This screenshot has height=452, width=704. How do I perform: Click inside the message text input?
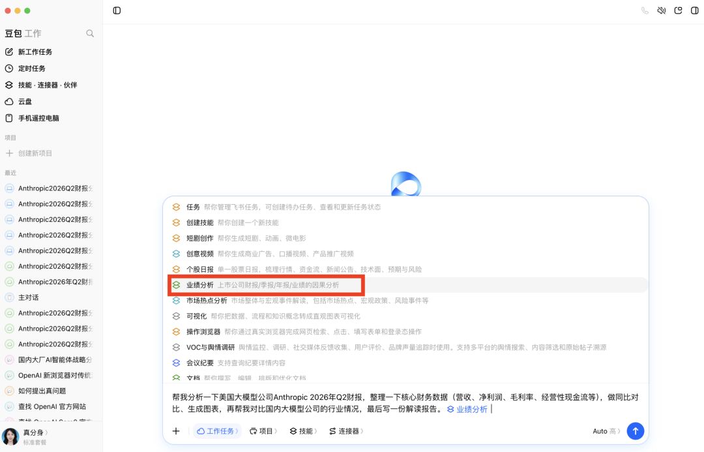point(405,403)
